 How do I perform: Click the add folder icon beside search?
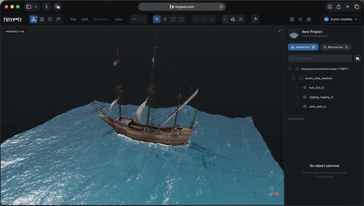(358, 58)
